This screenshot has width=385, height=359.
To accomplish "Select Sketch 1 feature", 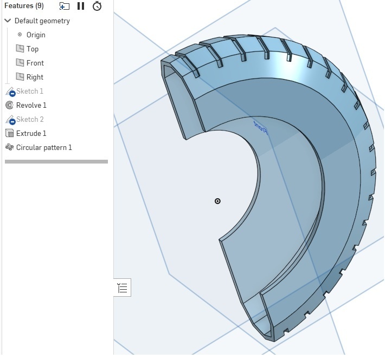I will pyautogui.click(x=30, y=91).
